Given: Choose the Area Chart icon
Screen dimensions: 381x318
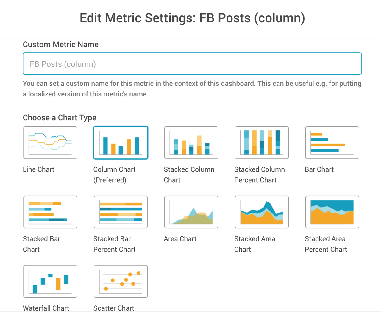Looking at the screenshot, I should pyautogui.click(x=191, y=212).
